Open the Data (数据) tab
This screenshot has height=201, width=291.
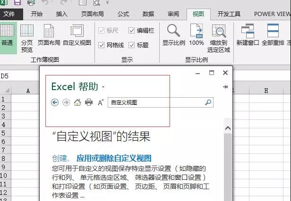[x=148, y=14]
